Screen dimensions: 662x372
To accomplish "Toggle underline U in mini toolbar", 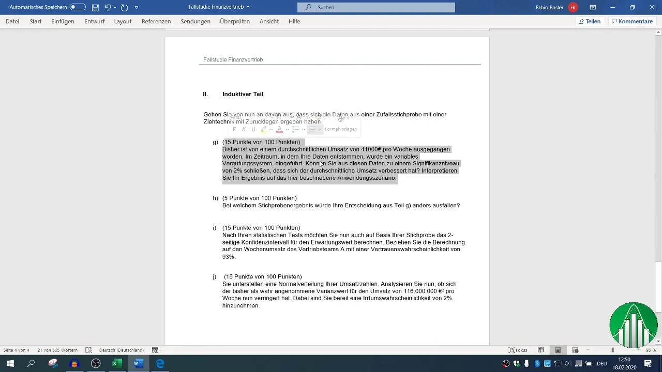I will click(253, 129).
